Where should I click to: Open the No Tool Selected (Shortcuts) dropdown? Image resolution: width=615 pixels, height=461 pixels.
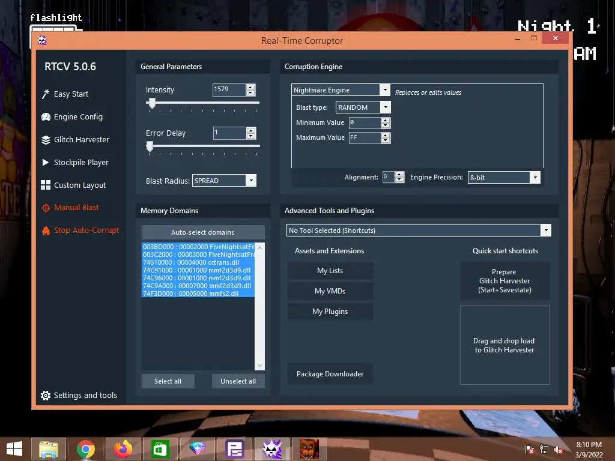545,230
